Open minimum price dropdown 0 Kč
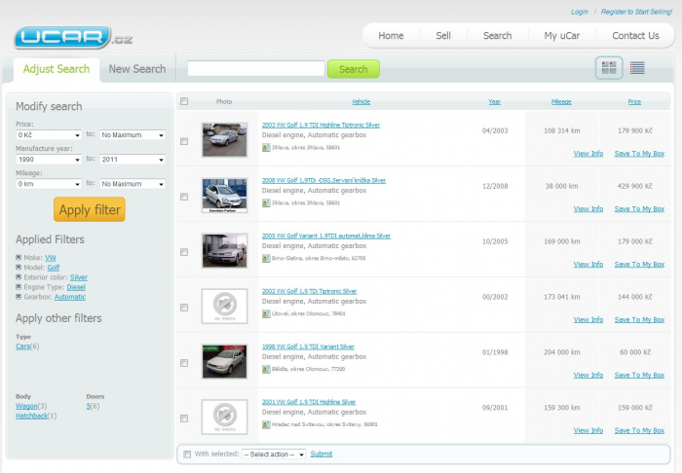The image size is (682, 473). pyautogui.click(x=49, y=135)
